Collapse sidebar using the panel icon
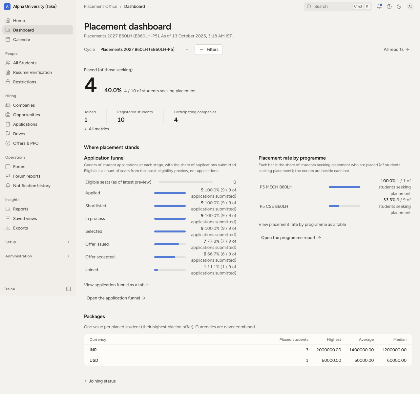 click(x=69, y=289)
